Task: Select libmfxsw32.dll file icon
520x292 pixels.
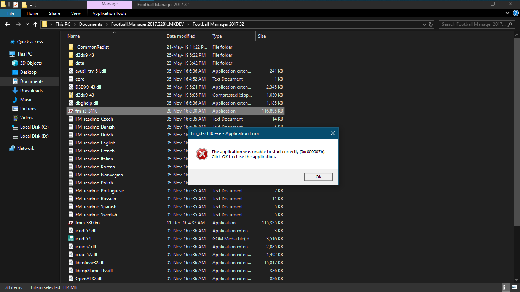Action: pyautogui.click(x=71, y=263)
